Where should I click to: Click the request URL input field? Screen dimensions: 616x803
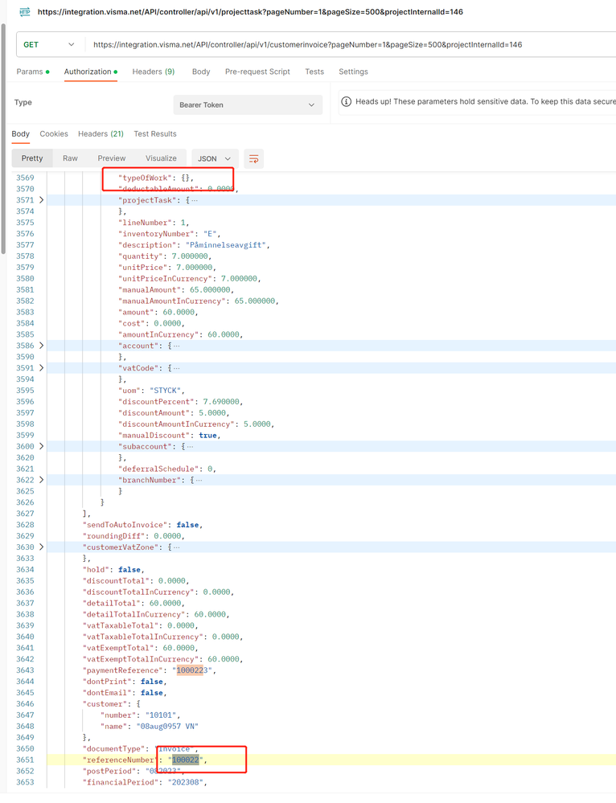[351, 44]
